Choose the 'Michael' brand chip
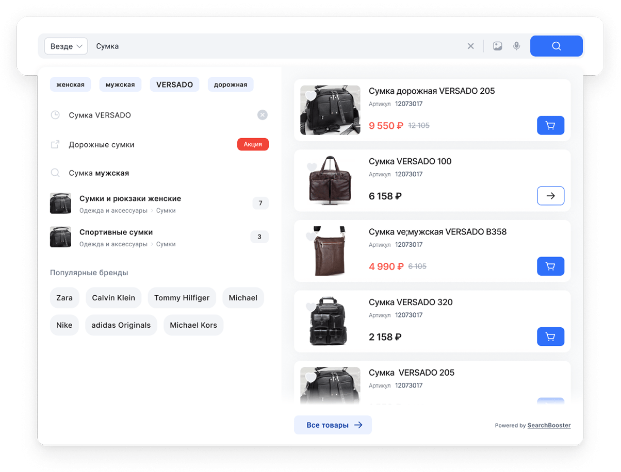 tap(243, 298)
